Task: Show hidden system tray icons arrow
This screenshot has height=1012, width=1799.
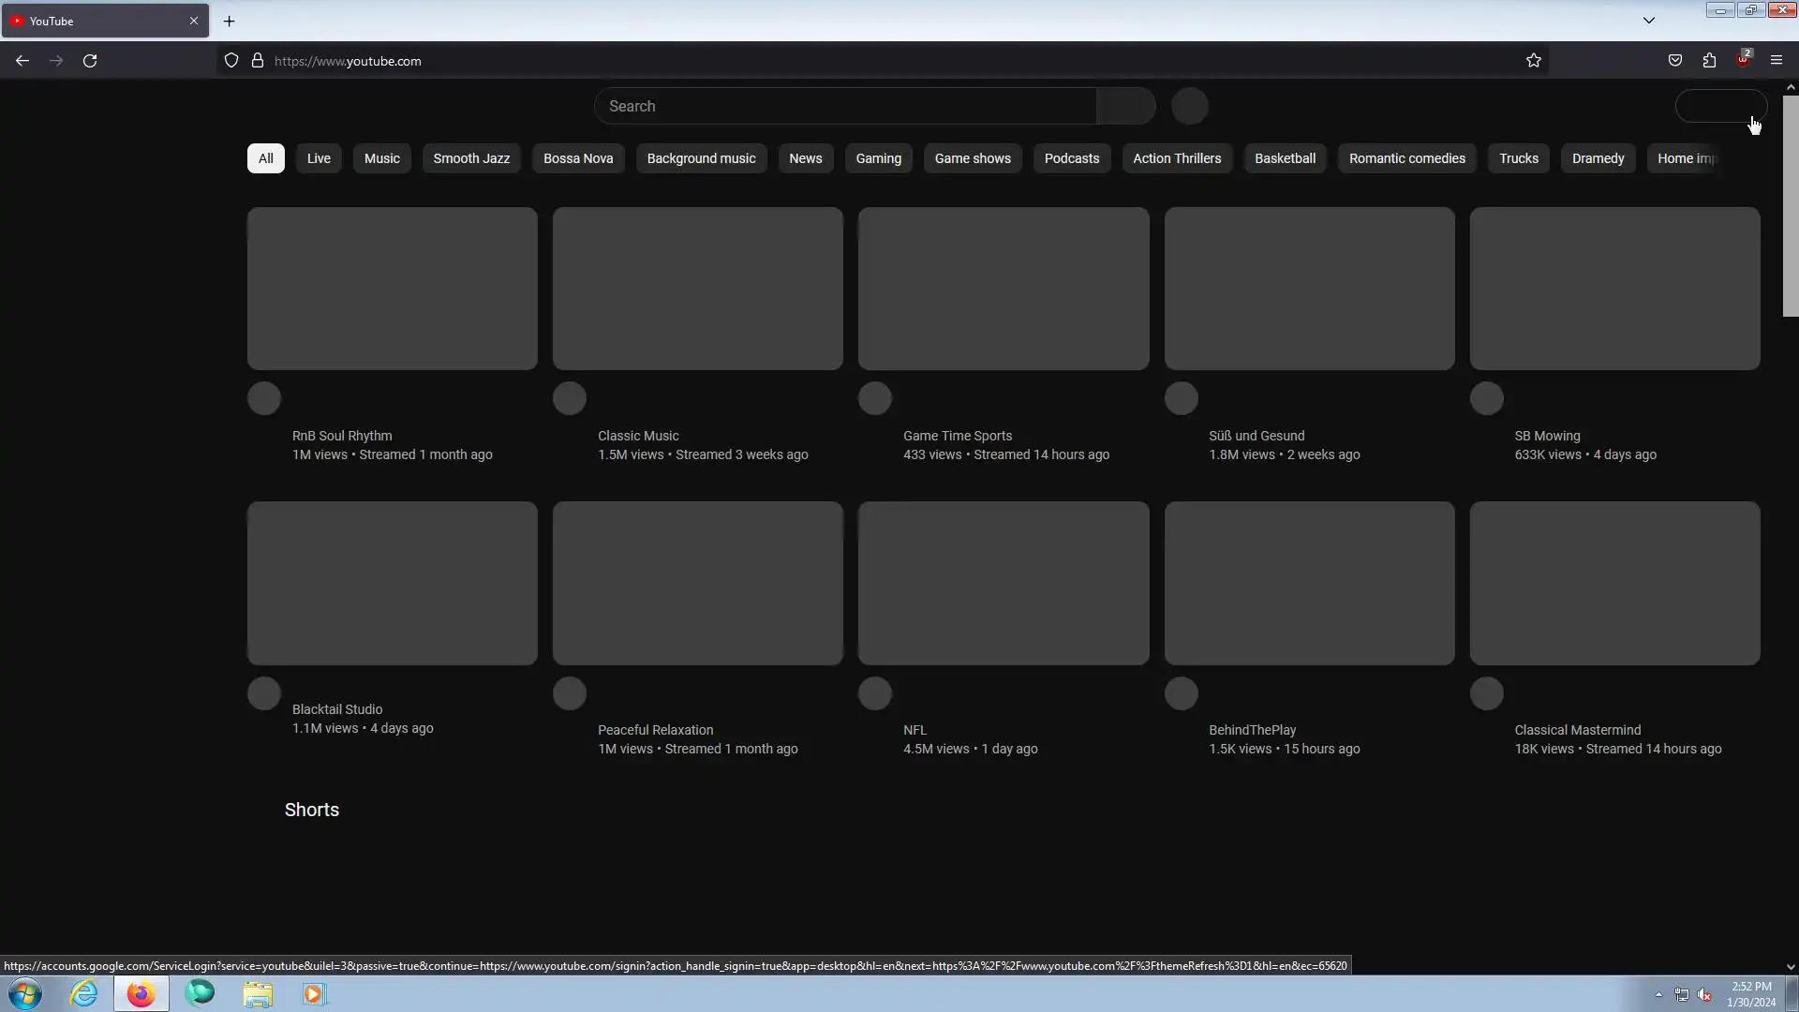Action: coord(1658,994)
